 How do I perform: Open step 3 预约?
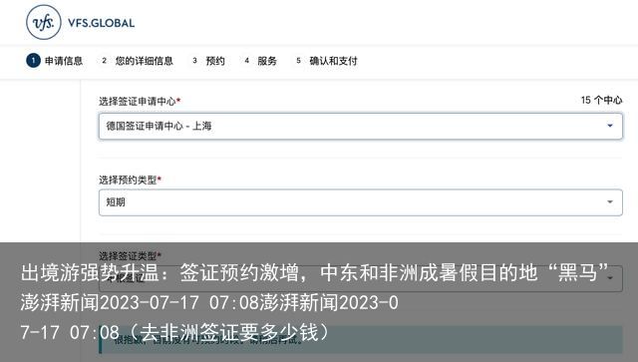coord(208,61)
